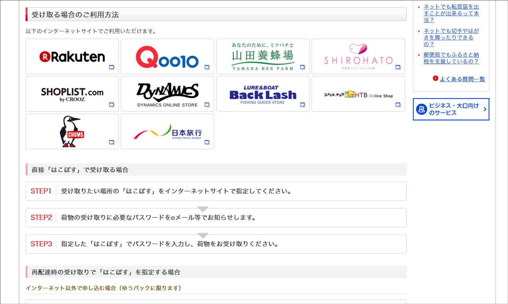Click the new-window icon on SHIROHATO card
The image size is (508, 304).
(x=398, y=67)
